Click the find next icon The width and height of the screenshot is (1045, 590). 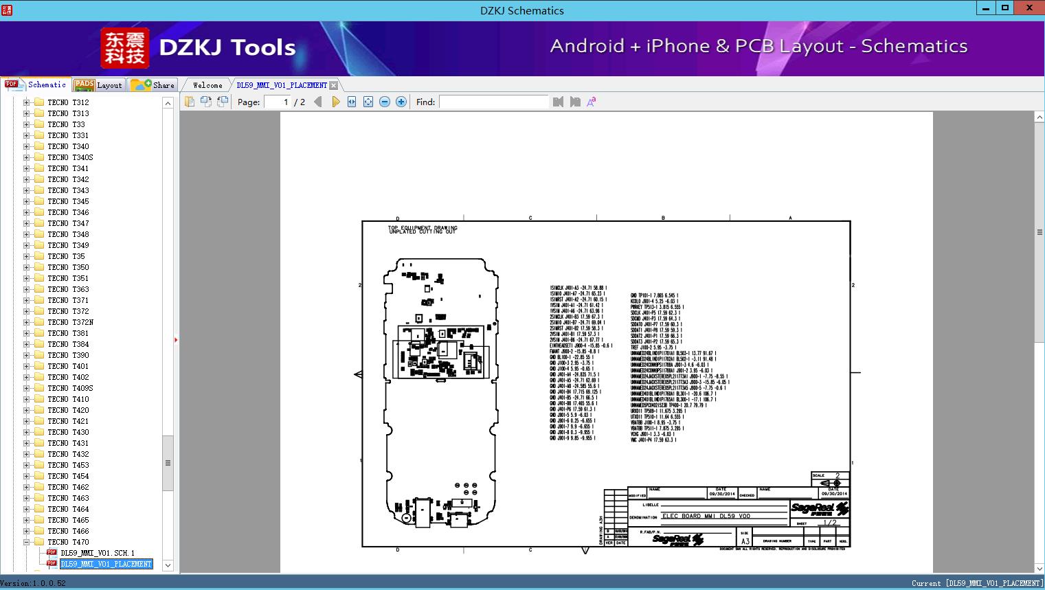point(575,102)
